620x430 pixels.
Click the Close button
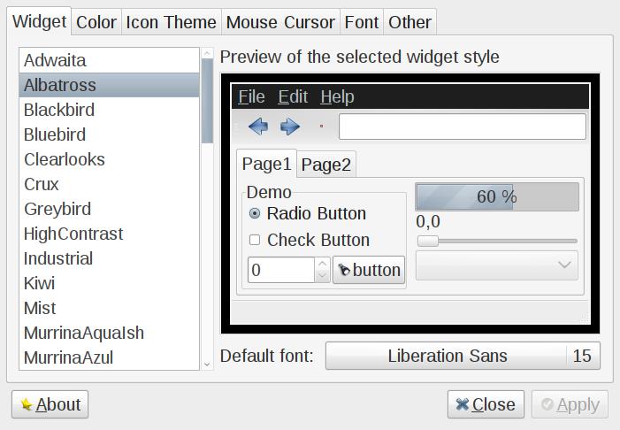[486, 404]
